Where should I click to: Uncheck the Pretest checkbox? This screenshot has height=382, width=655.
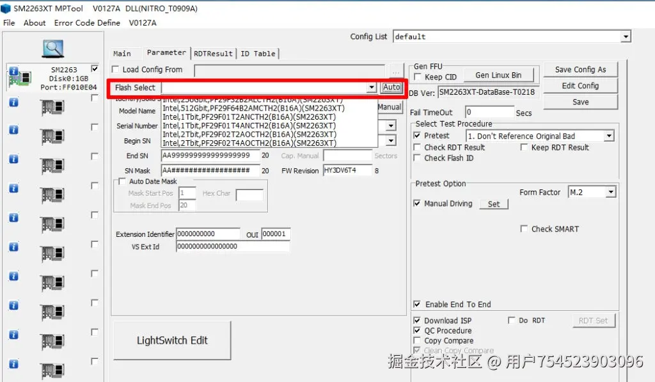(417, 136)
